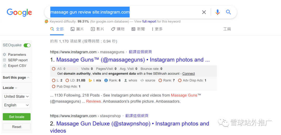
Task: Open the Massage Gun Deluxe (@stawpnshop) result
Action: (130, 127)
